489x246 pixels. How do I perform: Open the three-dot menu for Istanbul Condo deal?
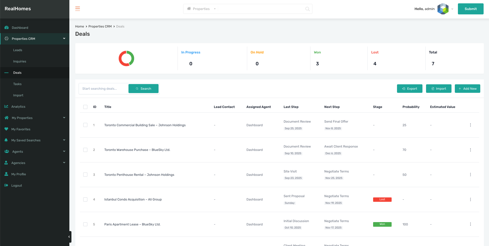tap(470, 199)
